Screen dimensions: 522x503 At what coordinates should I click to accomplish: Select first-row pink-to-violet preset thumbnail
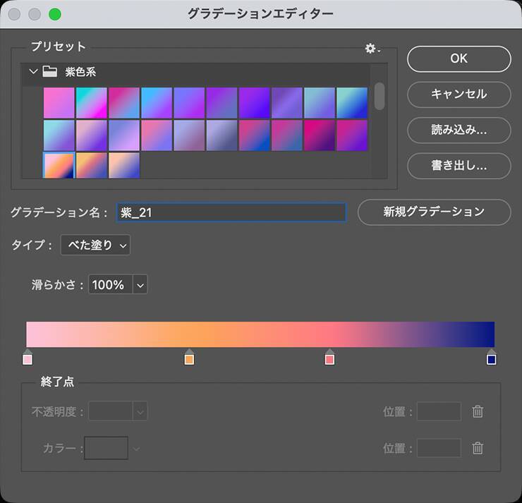click(x=59, y=103)
